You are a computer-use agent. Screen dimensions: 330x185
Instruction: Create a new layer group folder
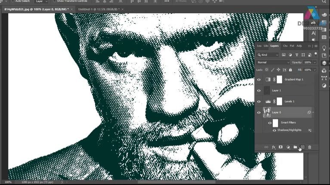click(295, 147)
